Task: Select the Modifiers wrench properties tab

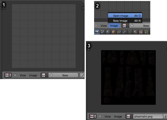Action: (x=124, y=32)
